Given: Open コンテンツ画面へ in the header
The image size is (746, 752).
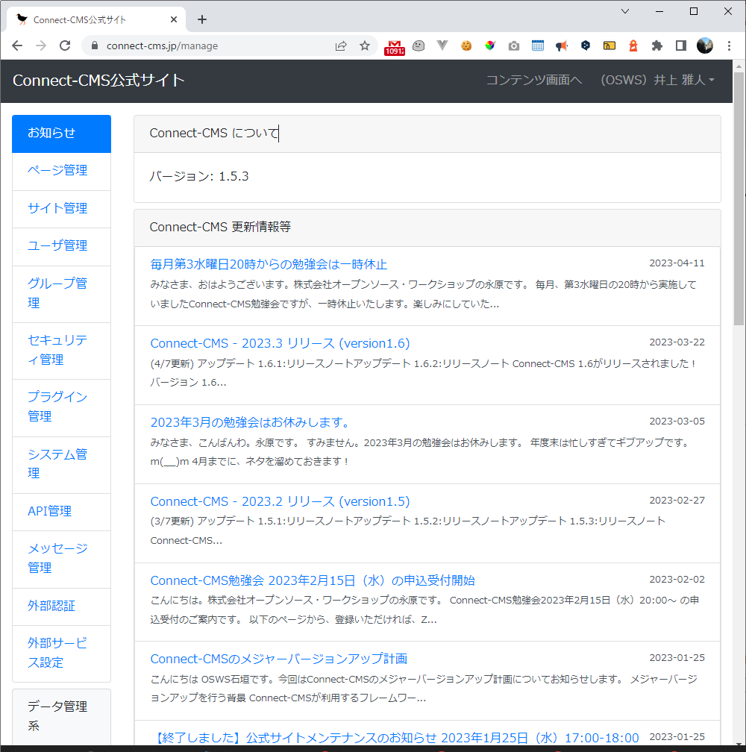Looking at the screenshot, I should (x=533, y=80).
